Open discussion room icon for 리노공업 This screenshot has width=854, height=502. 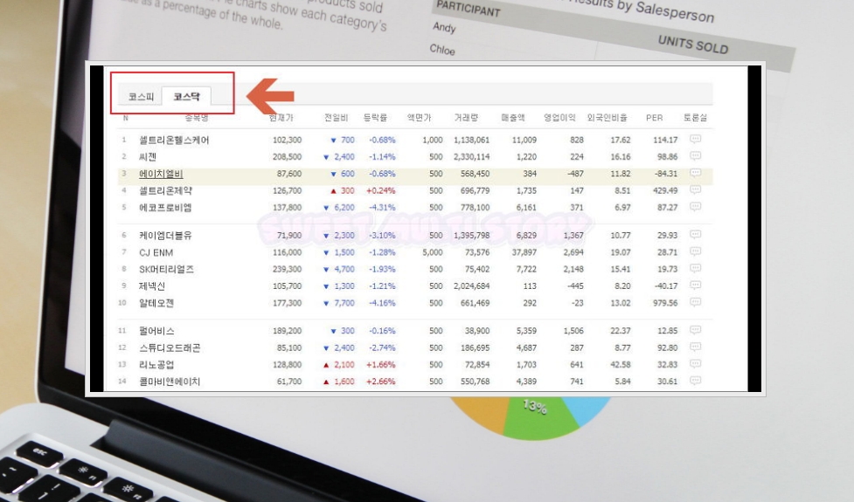click(x=695, y=364)
